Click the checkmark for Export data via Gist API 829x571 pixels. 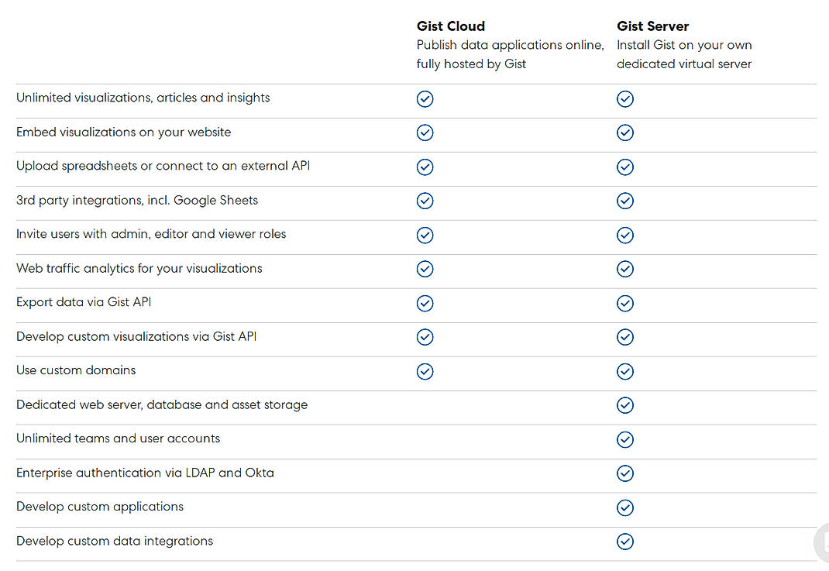425,303
